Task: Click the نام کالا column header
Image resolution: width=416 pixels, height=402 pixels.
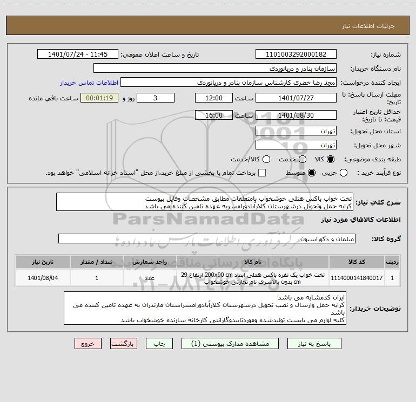Action: pyautogui.click(x=253, y=262)
